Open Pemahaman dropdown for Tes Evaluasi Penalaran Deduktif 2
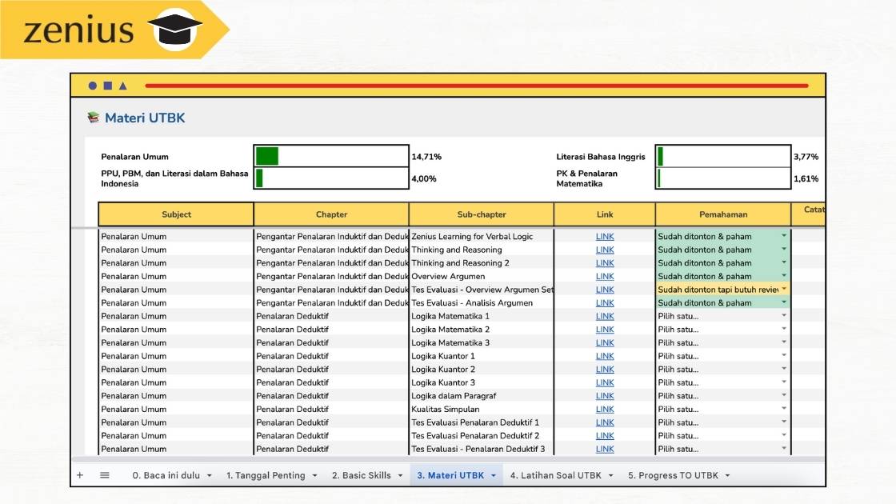Screen dimensions: 896x504 pos(784,435)
